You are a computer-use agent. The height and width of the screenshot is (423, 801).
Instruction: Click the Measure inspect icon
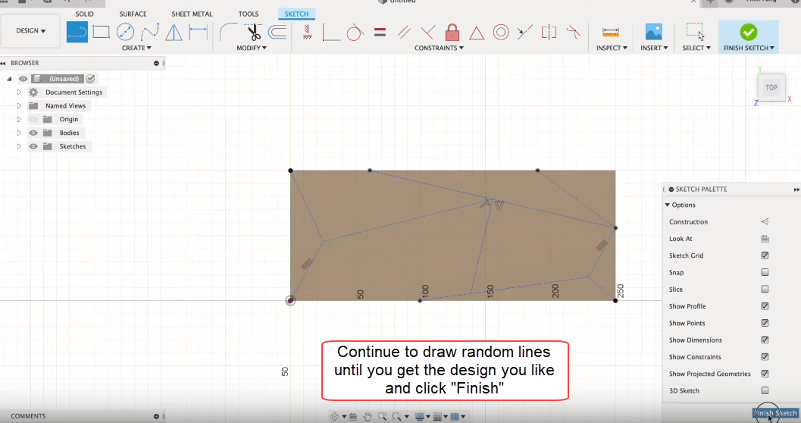click(x=611, y=32)
